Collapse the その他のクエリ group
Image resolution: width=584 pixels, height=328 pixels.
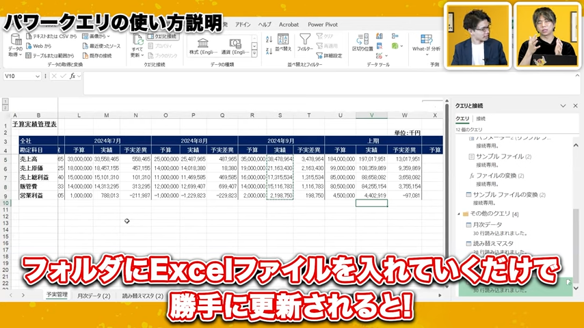[458, 214]
